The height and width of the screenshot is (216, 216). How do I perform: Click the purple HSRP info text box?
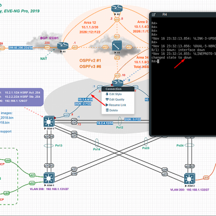[22, 97]
